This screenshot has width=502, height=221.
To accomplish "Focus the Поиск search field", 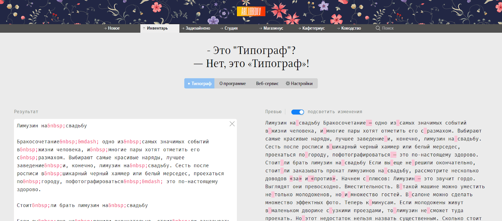I will coord(388,28).
